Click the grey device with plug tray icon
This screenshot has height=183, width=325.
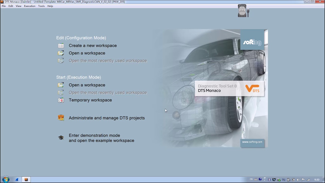[288, 180]
